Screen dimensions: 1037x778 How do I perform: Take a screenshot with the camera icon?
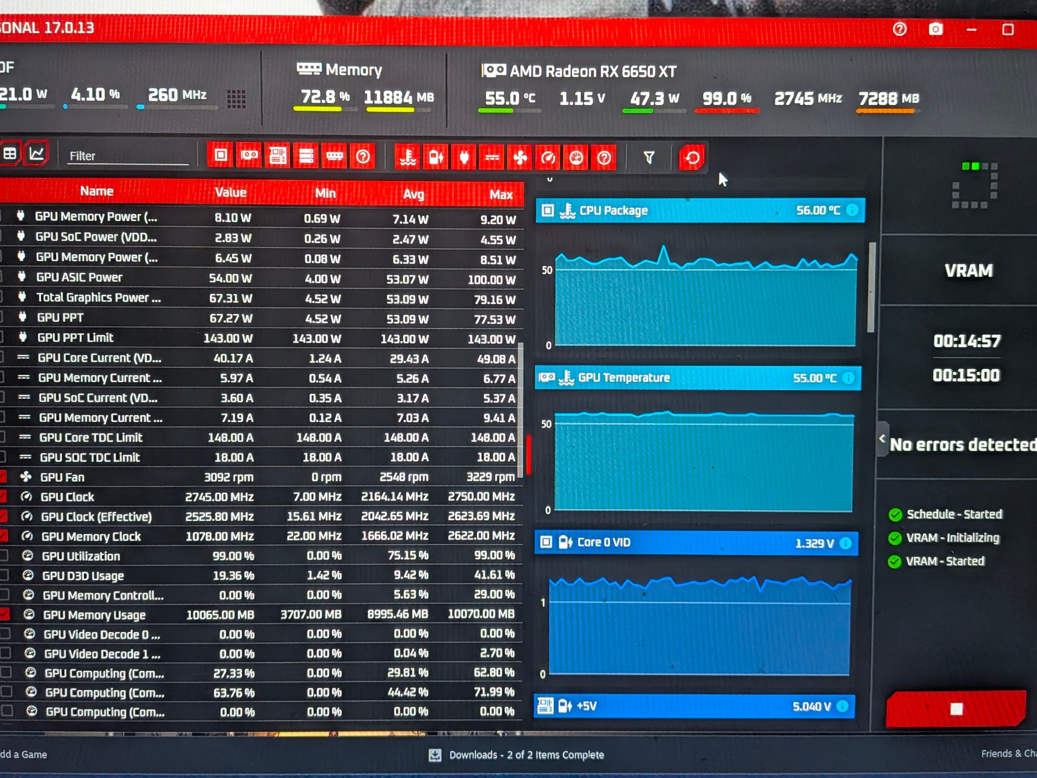[936, 29]
